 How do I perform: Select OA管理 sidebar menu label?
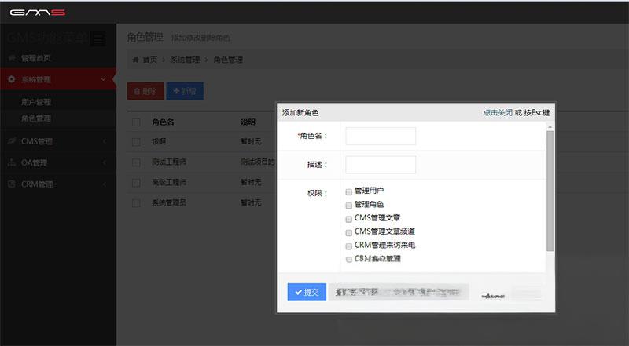coord(34,162)
